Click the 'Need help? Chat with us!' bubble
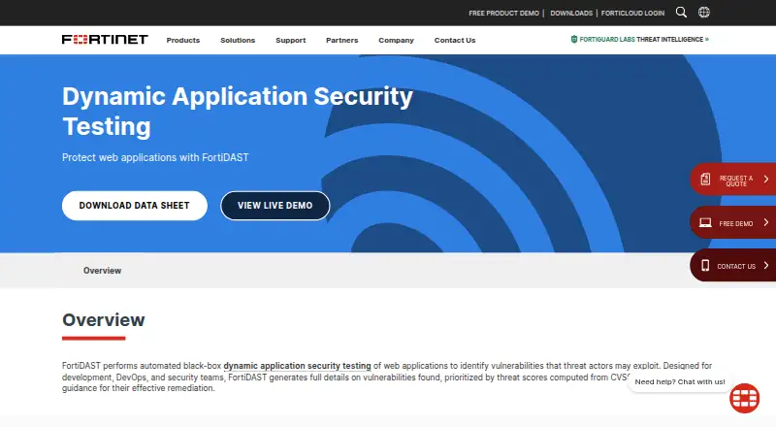This screenshot has height=427, width=776. point(680,381)
